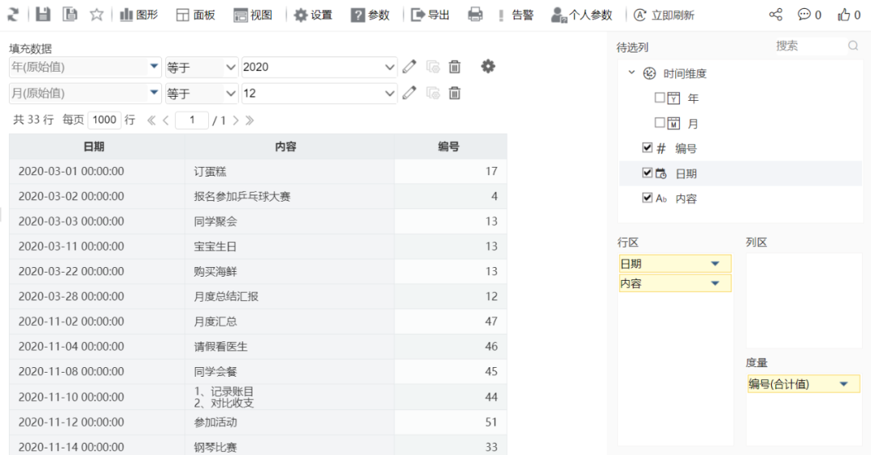Favorite the report with the star icon

97,15
